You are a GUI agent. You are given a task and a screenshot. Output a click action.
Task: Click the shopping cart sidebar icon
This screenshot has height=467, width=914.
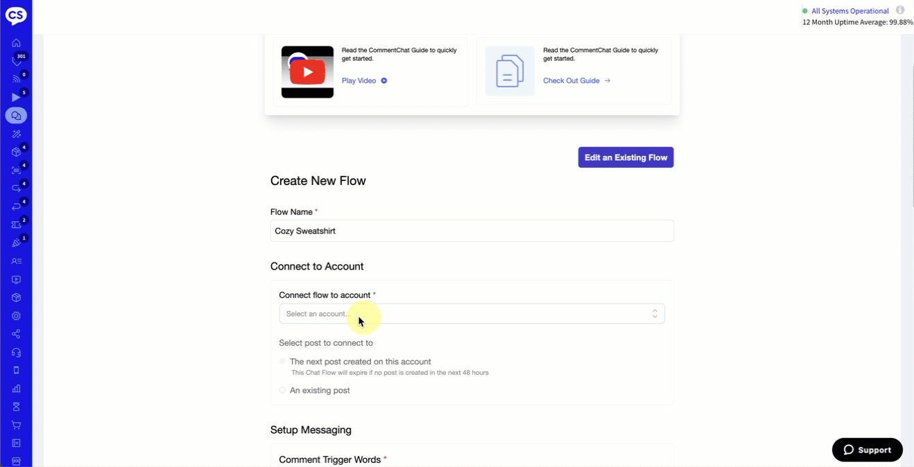click(x=16, y=425)
